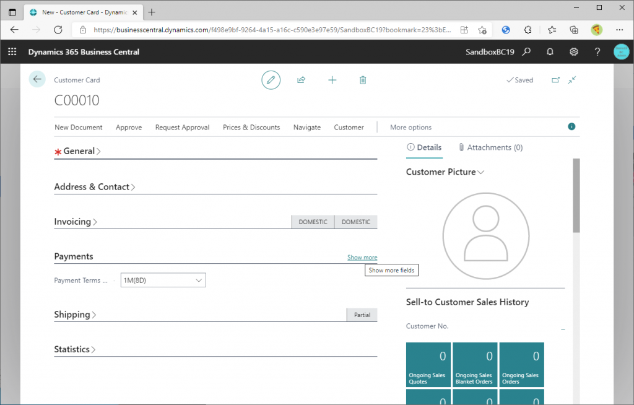Open Ongoing Sales Quotes tile

point(428,365)
